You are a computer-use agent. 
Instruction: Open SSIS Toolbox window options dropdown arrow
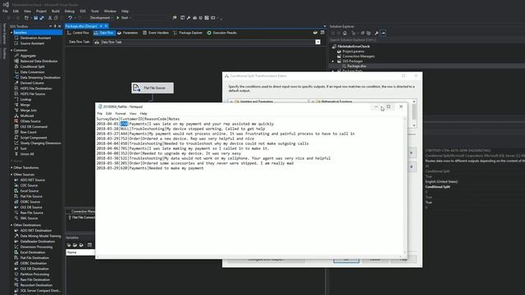point(51,26)
